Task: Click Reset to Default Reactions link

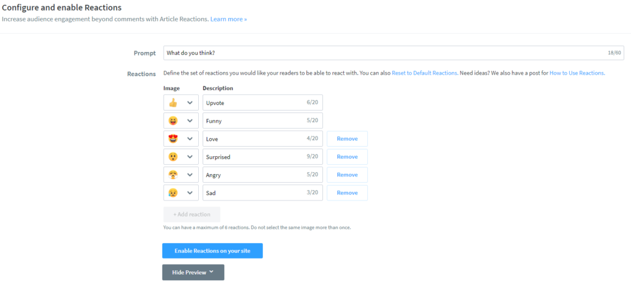Action: (x=424, y=73)
